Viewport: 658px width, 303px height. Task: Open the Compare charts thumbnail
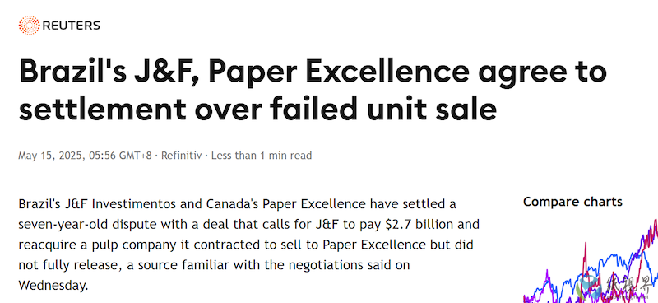coord(591,260)
